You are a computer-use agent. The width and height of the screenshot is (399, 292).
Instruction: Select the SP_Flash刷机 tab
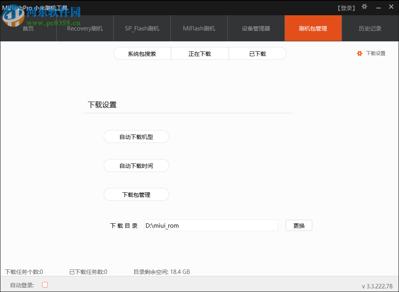(x=142, y=28)
